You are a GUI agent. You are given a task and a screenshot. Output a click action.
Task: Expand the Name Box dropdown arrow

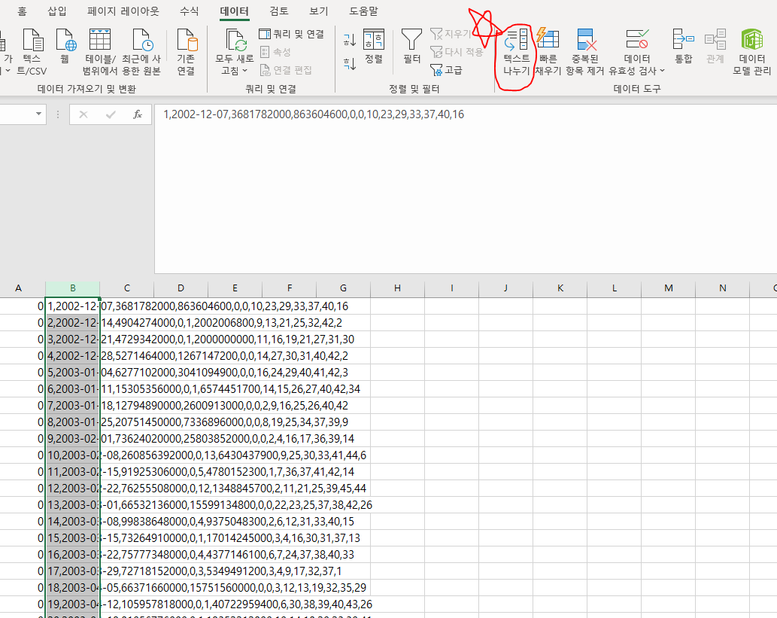point(38,114)
